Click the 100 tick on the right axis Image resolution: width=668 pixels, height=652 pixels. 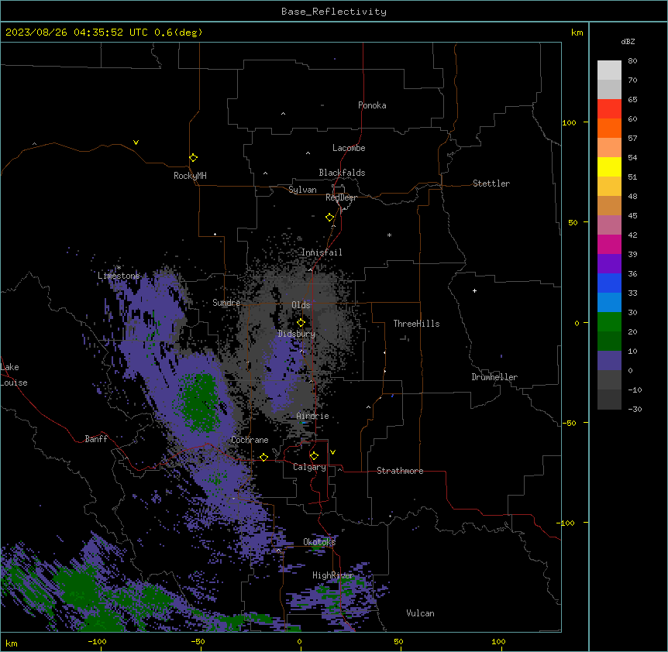pos(569,123)
